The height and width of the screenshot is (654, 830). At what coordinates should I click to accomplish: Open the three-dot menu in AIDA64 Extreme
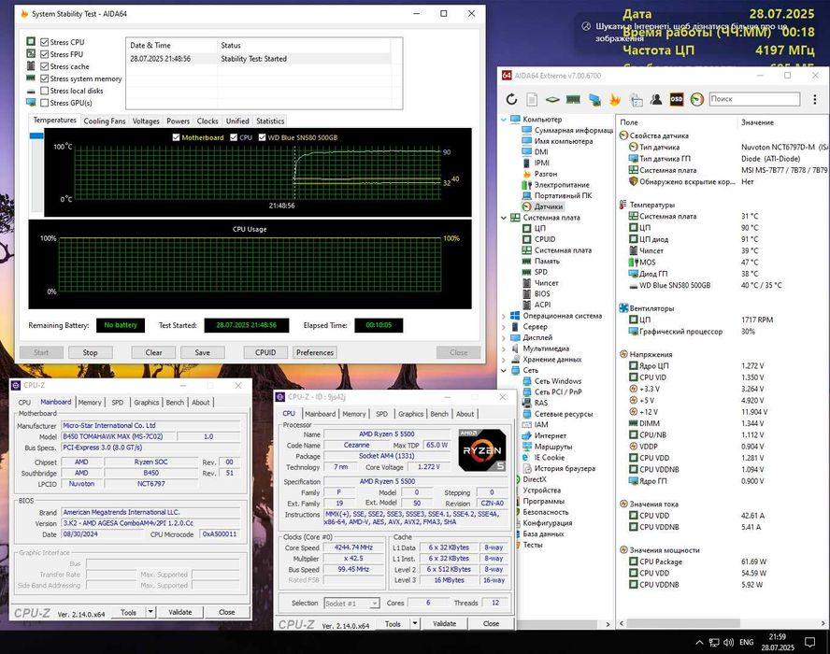coord(815,99)
